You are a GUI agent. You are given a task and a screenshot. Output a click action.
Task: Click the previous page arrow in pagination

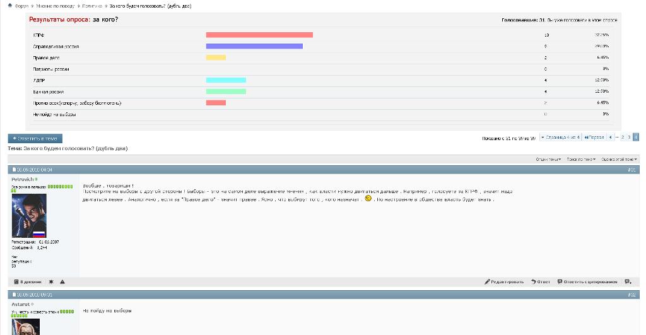611,137
